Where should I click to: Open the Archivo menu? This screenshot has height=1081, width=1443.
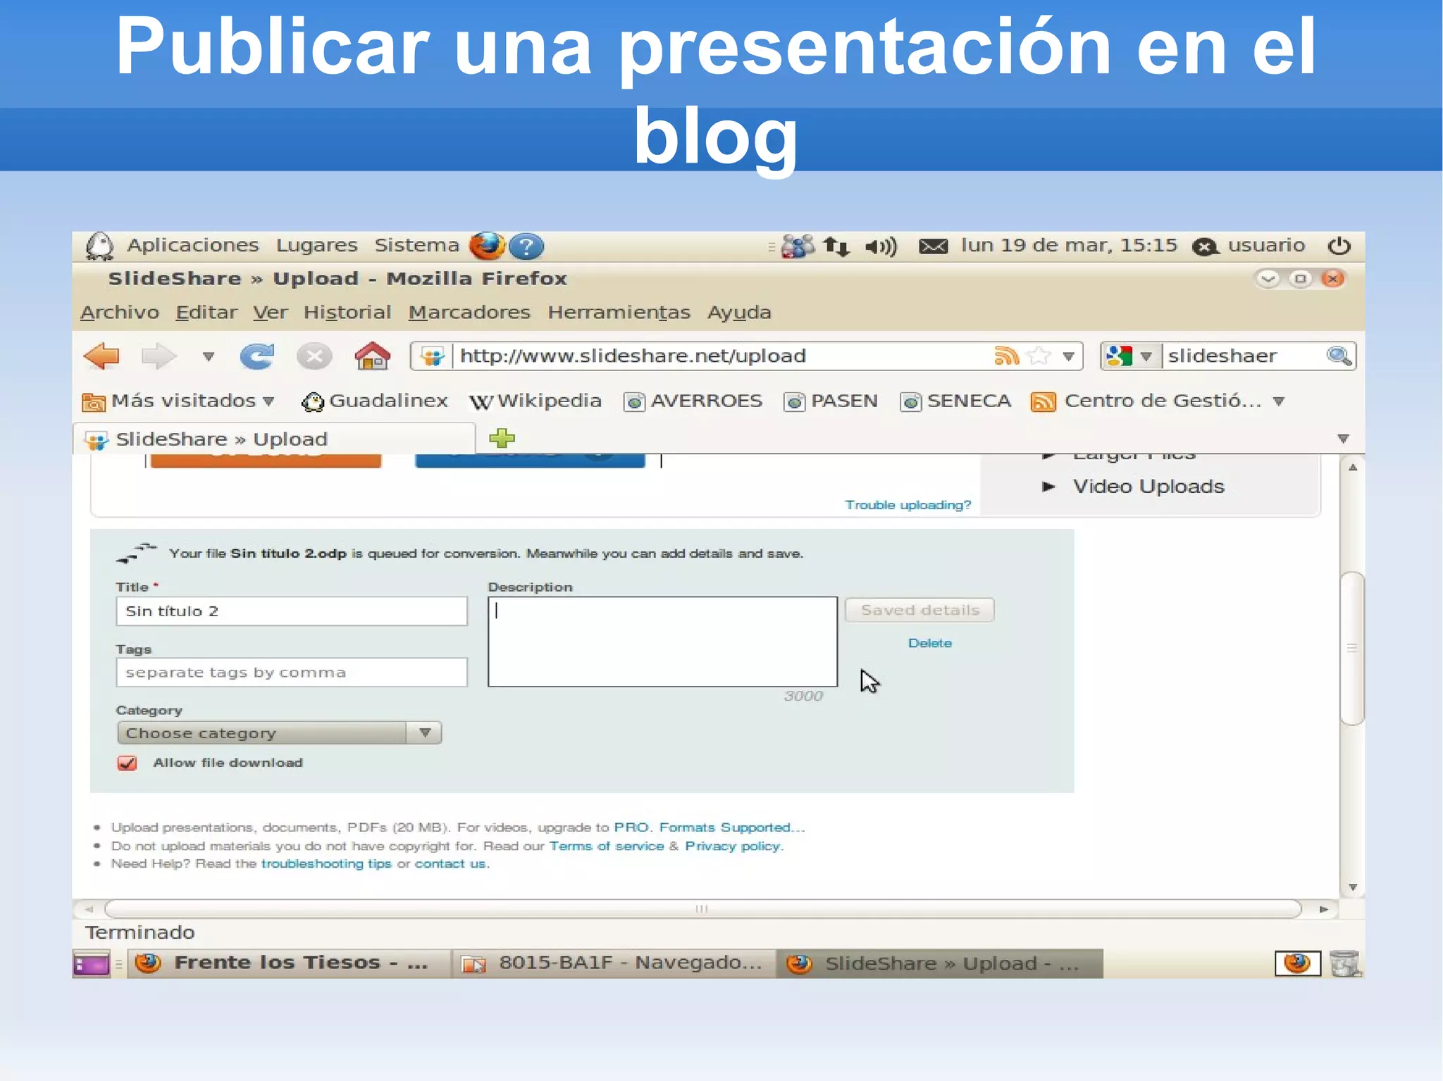pyautogui.click(x=120, y=312)
